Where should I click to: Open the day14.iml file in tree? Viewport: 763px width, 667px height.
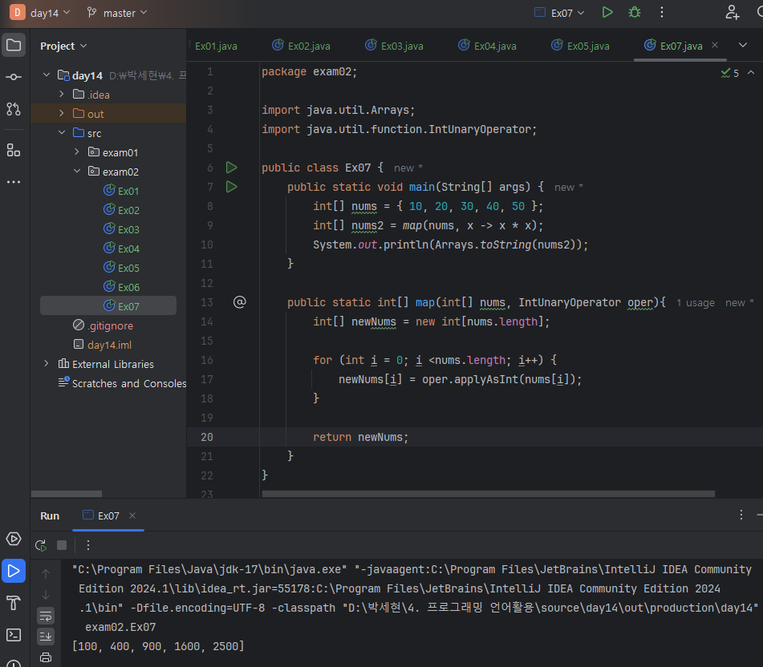click(x=109, y=345)
